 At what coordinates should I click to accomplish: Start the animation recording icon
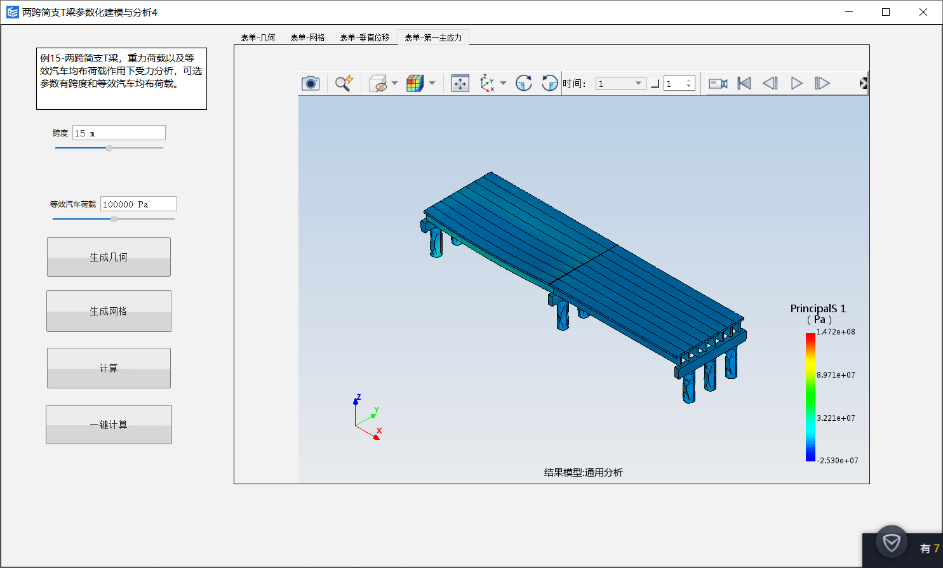click(x=718, y=83)
